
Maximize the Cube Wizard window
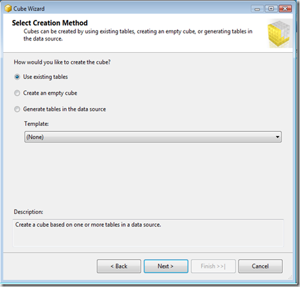(271, 9)
